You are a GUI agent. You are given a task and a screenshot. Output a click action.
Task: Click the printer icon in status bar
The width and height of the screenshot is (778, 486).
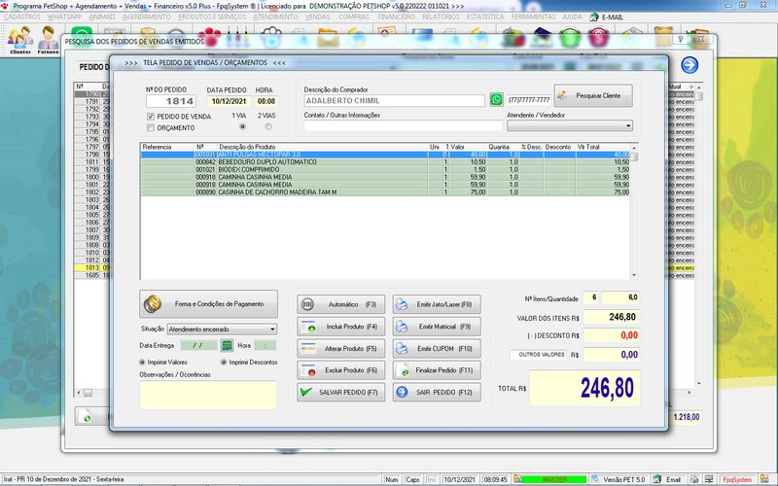click(x=695, y=479)
